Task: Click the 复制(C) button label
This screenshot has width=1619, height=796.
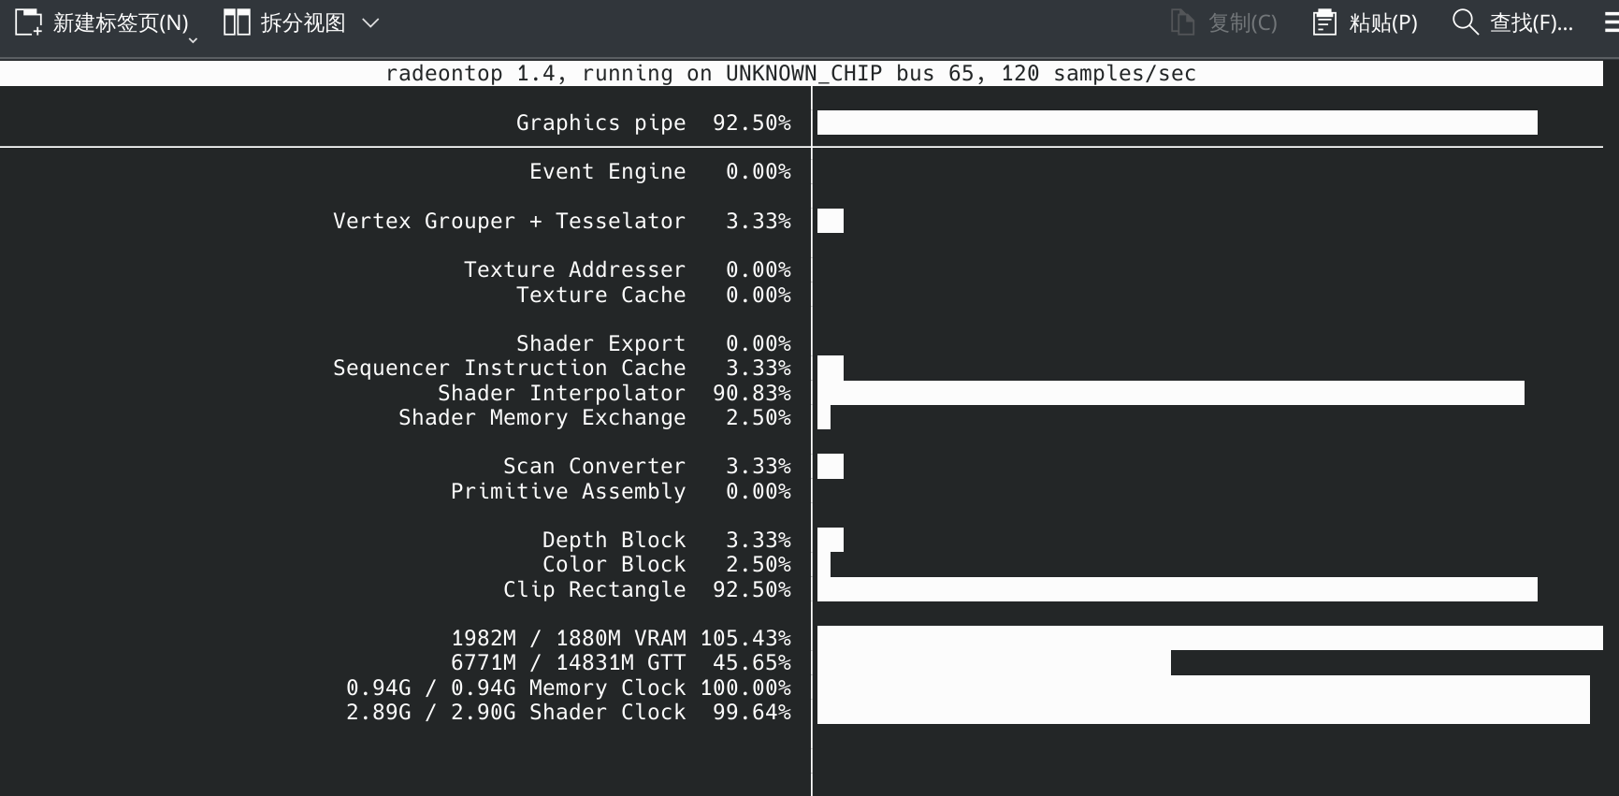Action: pos(1242,23)
